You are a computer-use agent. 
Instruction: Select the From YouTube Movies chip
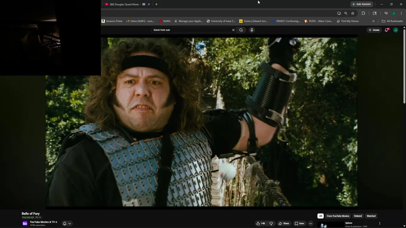point(338,216)
